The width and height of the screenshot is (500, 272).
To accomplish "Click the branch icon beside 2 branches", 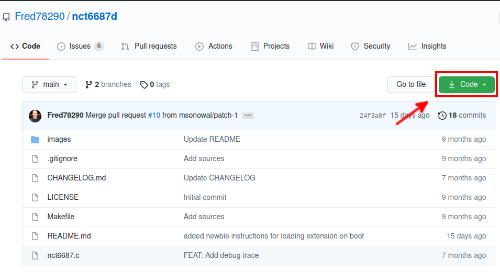I will [89, 85].
